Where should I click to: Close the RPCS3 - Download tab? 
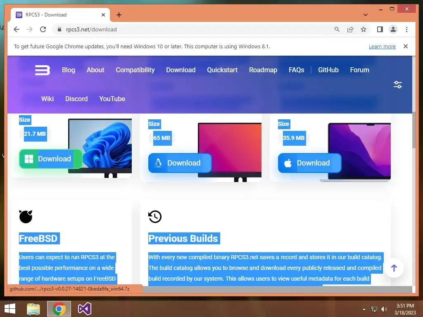(103, 15)
